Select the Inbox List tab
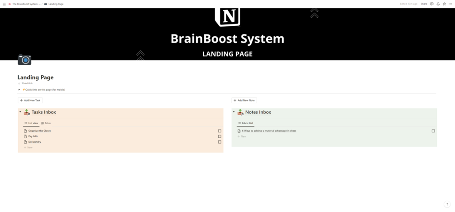This screenshot has width=455, height=212. click(x=245, y=123)
